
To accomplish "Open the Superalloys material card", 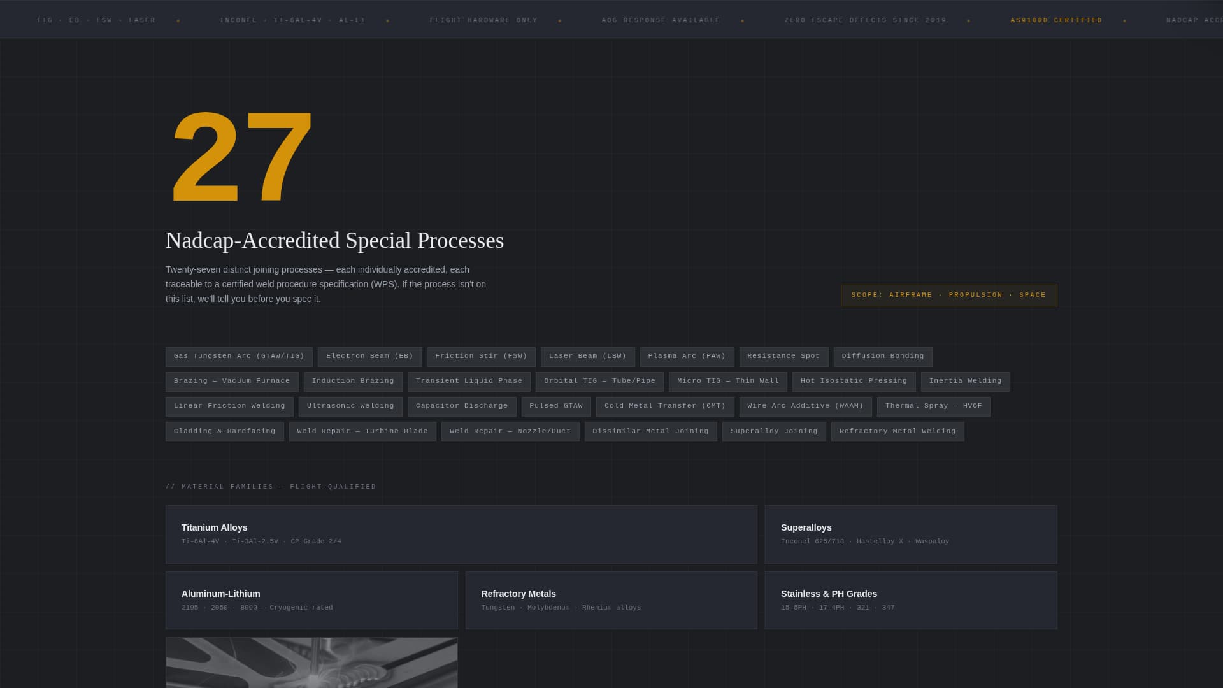I will coord(910,534).
